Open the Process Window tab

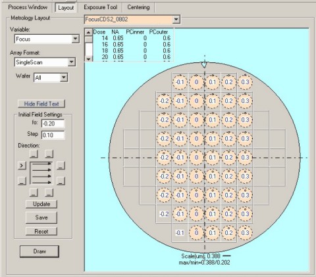pos(28,7)
